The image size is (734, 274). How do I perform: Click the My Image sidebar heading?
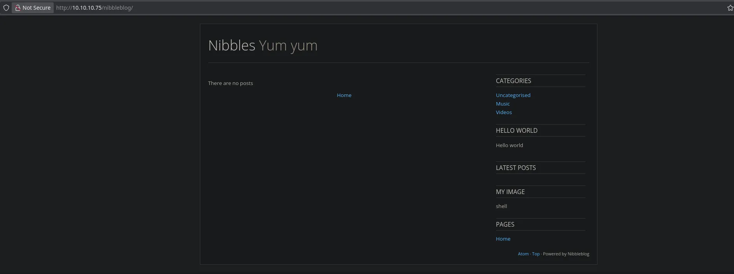510,192
